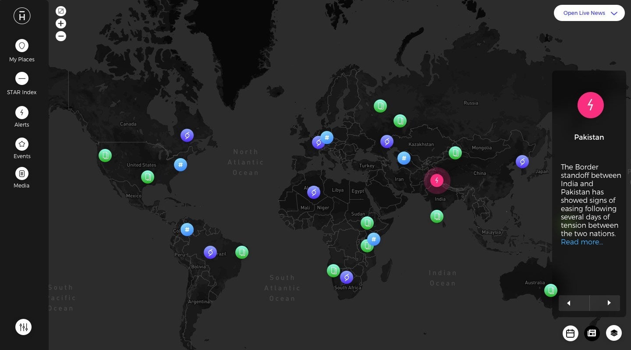This screenshot has height=350, width=631.
Task: Click the fullscreen expand map icon
Action: tap(61, 11)
